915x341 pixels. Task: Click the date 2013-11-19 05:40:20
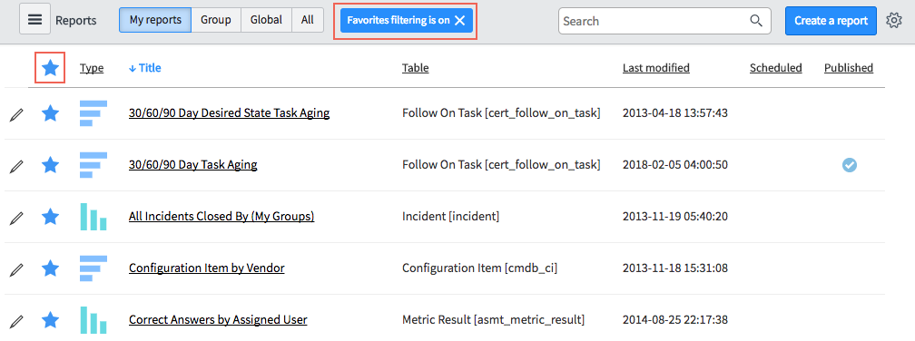(x=675, y=216)
